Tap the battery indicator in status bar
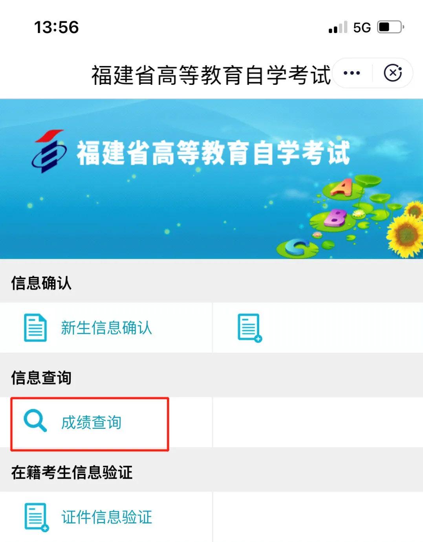Viewport: 423px width, 542px height. coord(390,27)
